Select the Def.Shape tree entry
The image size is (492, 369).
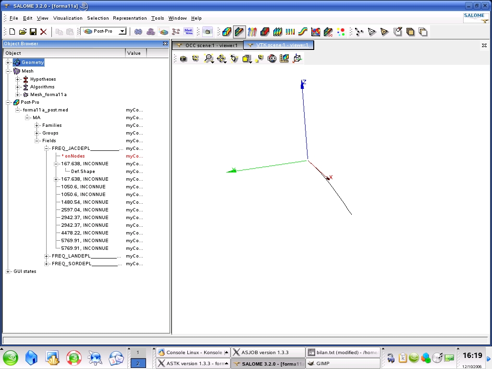[83, 172]
